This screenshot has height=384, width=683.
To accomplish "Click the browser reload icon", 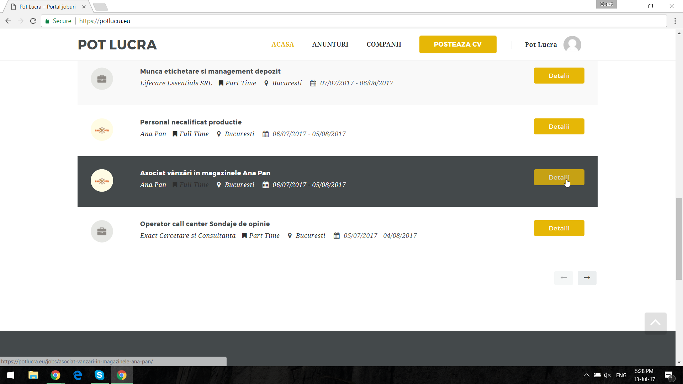I will coord(33,21).
